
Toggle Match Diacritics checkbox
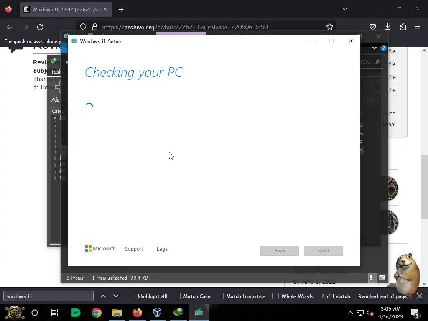220,296
